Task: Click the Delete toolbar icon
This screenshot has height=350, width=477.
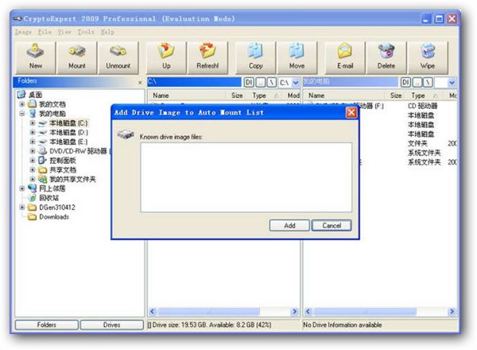Action: click(386, 58)
